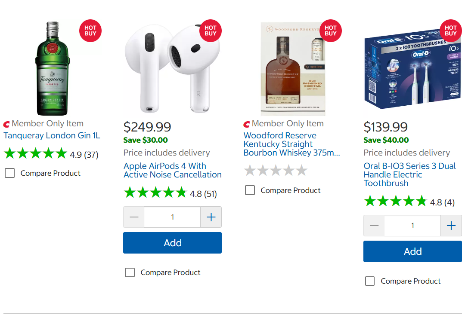Click the Tanqueray gin star rating
Image resolution: width=465 pixels, height=315 pixels.
[35, 154]
